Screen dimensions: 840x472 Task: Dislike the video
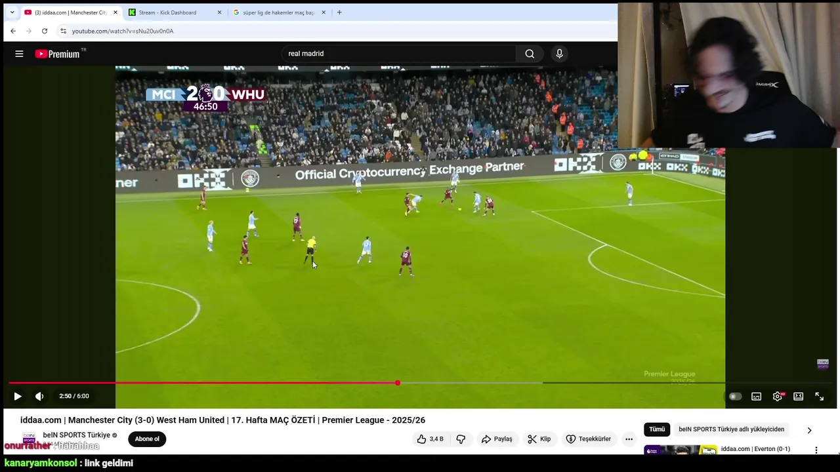[461, 439]
